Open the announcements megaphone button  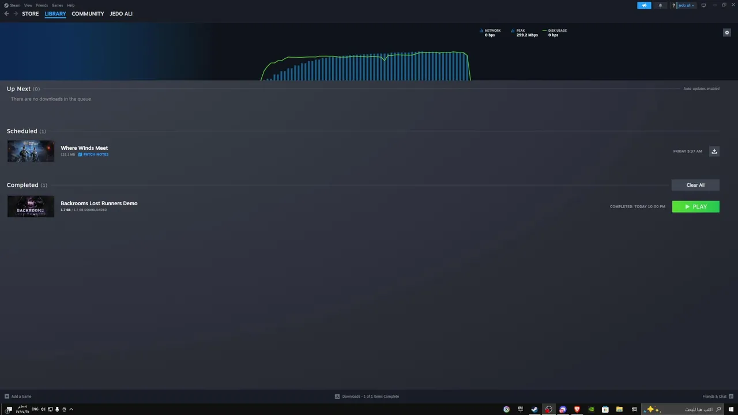click(x=644, y=5)
